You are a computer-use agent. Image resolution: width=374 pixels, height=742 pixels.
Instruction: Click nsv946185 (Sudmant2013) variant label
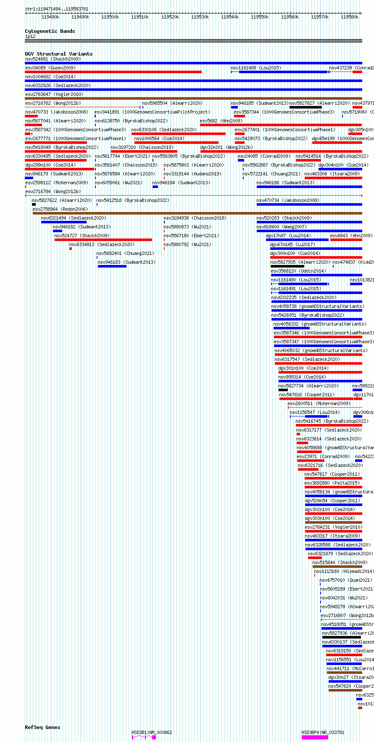point(260,103)
